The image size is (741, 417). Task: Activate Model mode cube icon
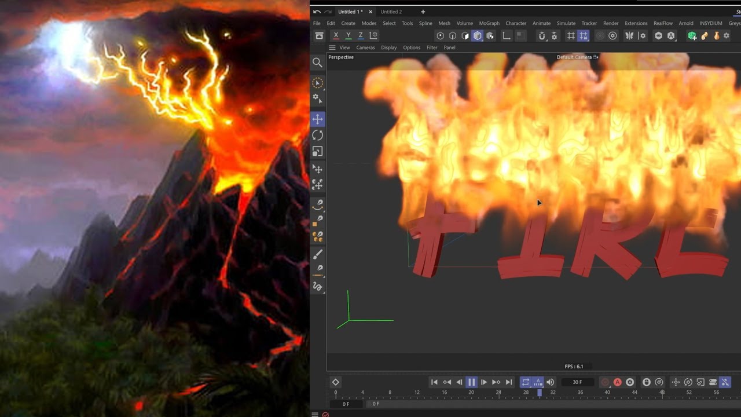coord(478,36)
